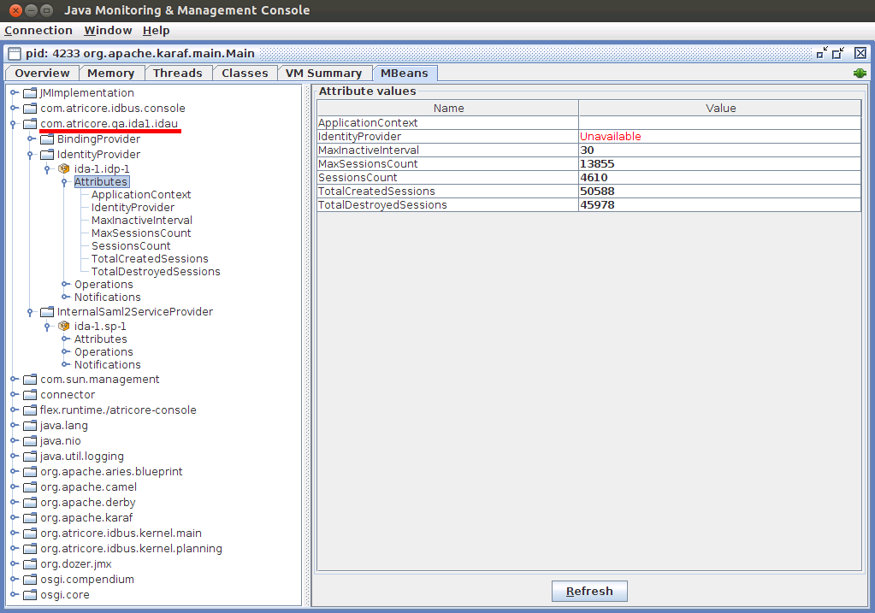Click the TotalCreatedSessions value 50588

click(x=720, y=192)
